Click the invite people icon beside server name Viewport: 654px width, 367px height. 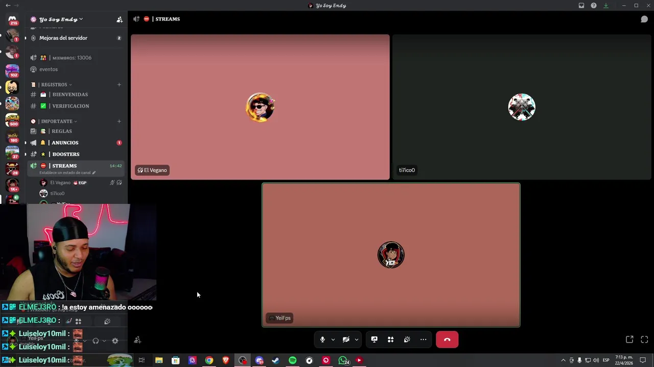120,19
